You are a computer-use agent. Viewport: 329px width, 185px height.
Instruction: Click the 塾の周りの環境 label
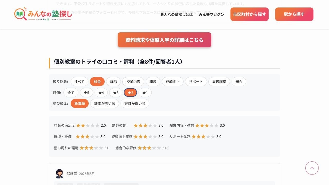66,148
